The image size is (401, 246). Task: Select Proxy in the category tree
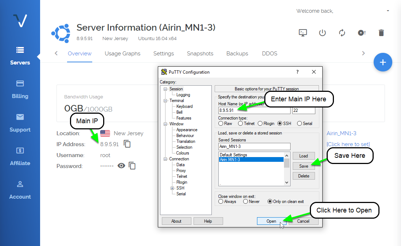181,171
